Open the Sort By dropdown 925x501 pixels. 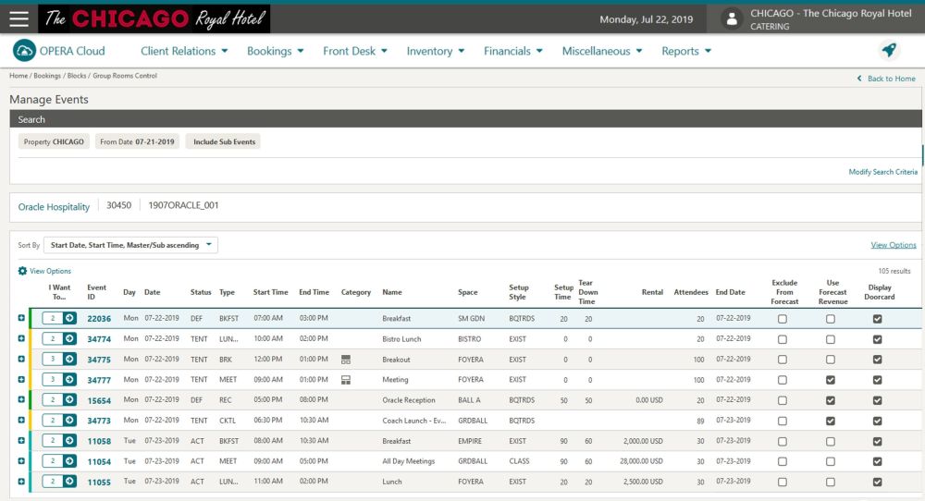[x=131, y=245]
